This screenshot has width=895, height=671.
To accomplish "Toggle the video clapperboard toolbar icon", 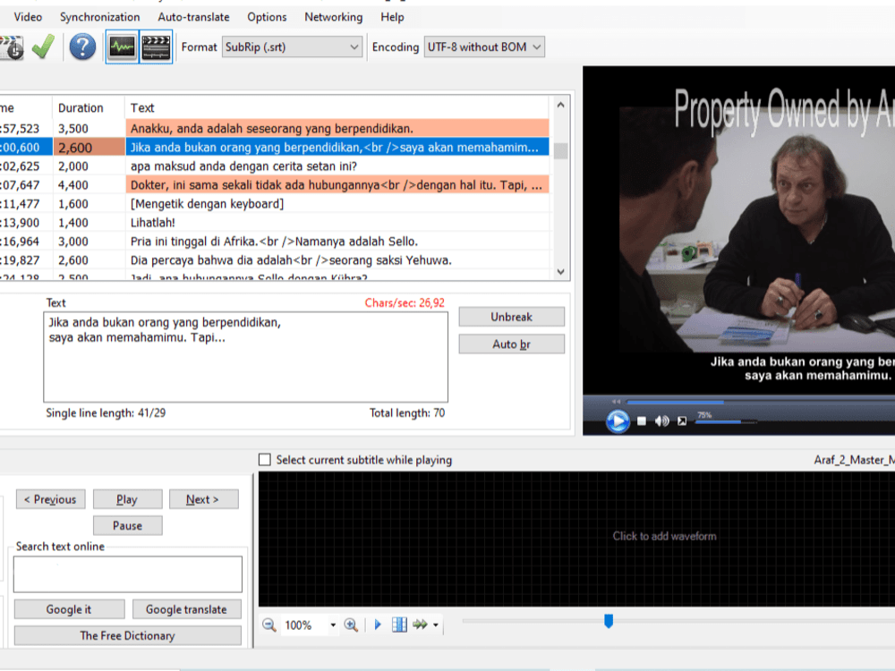I will (156, 47).
